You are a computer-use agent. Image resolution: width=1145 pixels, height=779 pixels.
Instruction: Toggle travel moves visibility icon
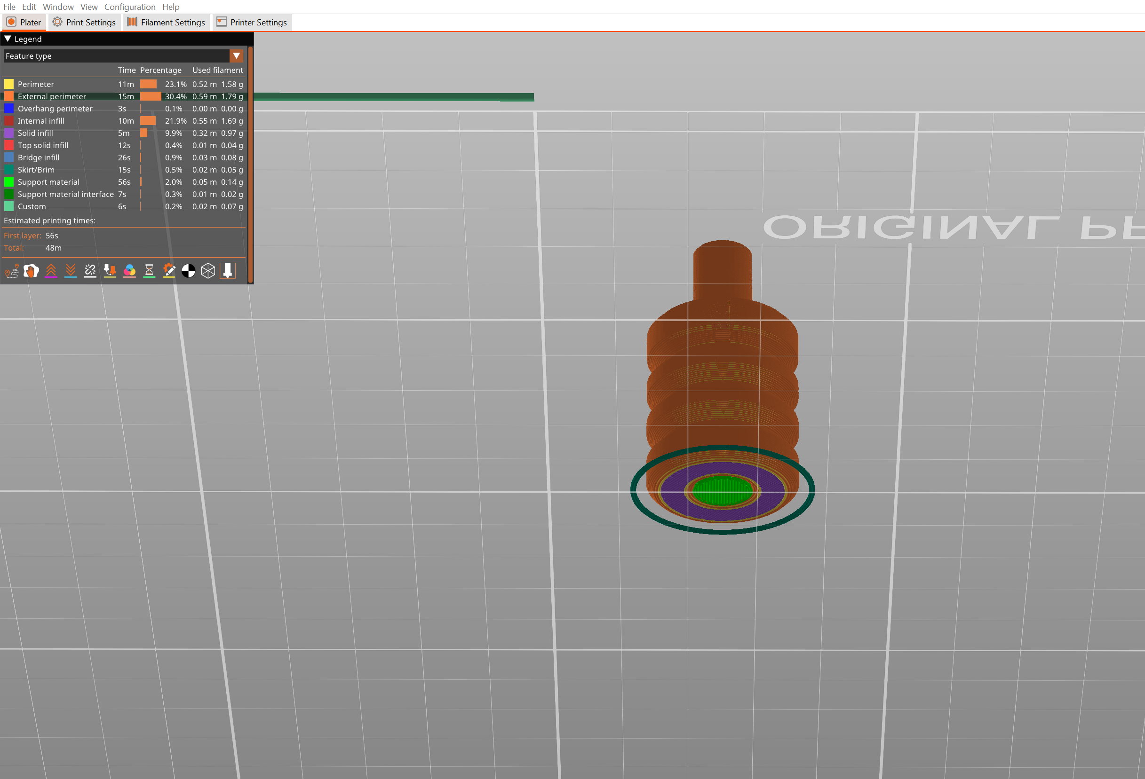[12, 271]
